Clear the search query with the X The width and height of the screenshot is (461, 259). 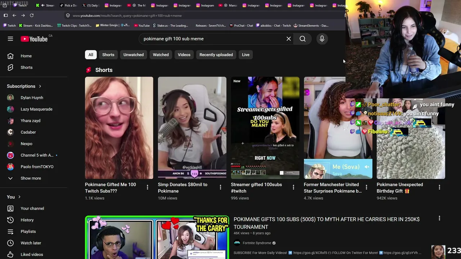[288, 39]
